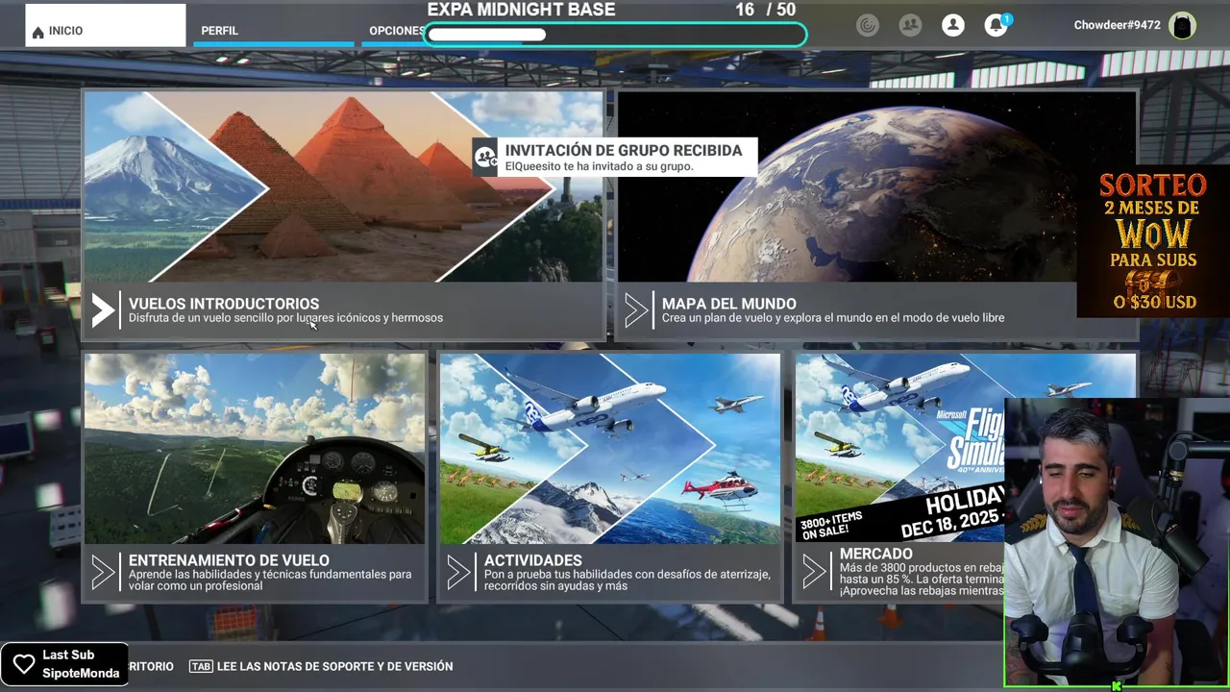Click the streamer webcam overlay
This screenshot has width=1230, height=692.
[x=1117, y=543]
